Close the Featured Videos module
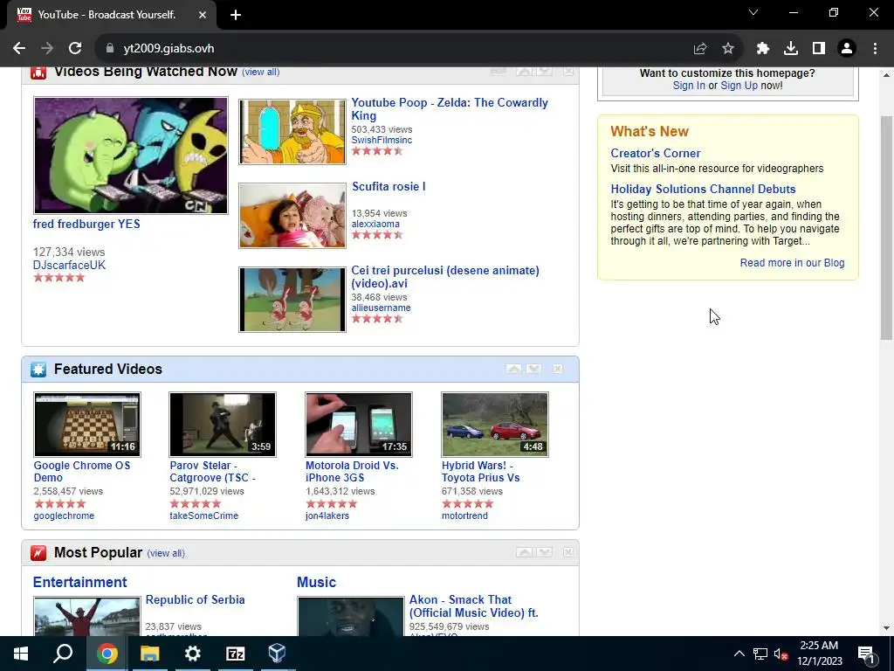This screenshot has width=894, height=671. [x=558, y=370]
